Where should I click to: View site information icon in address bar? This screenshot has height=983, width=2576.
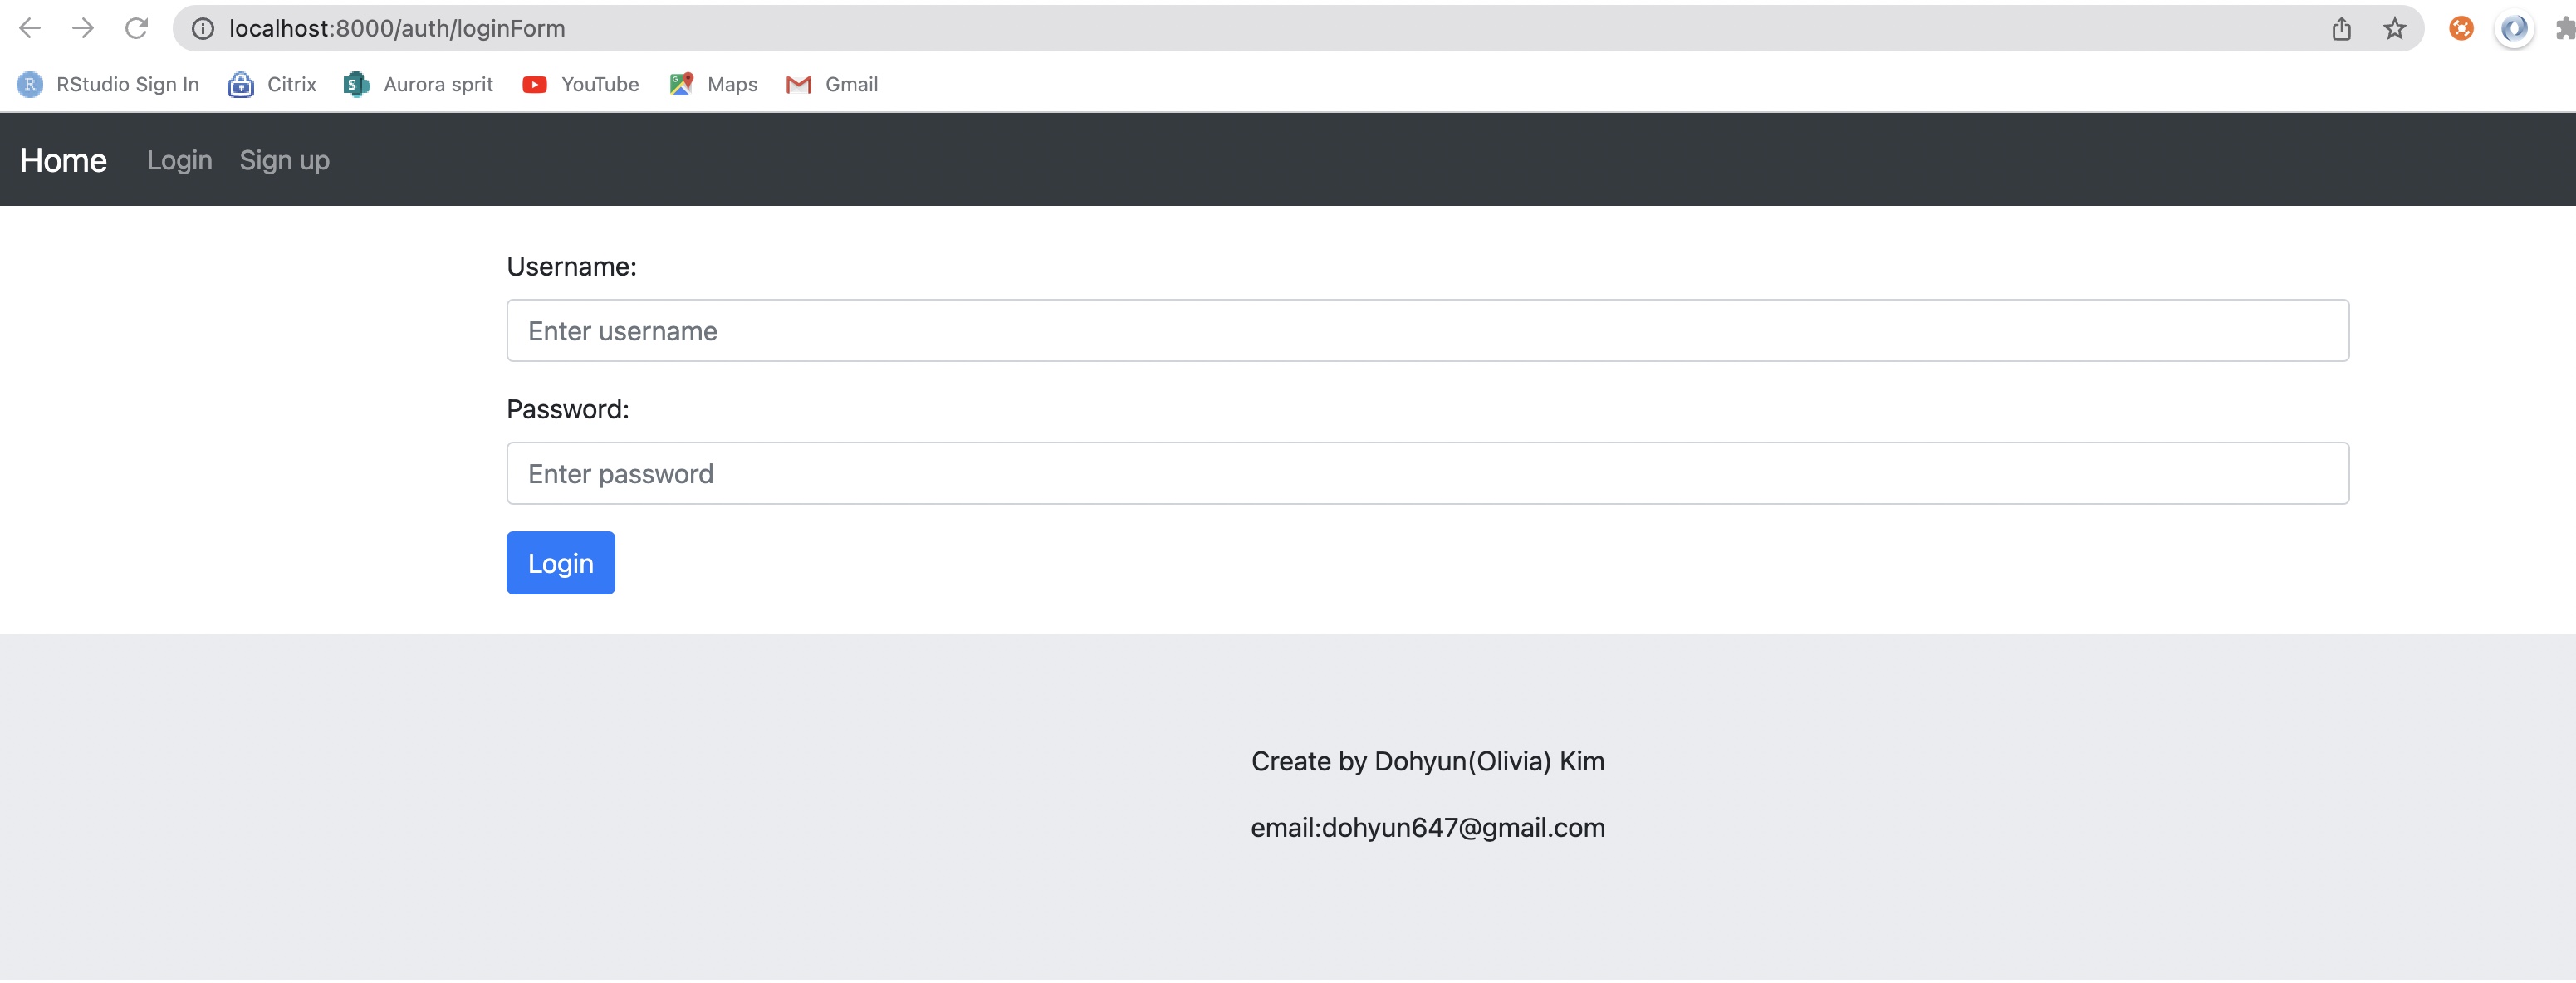click(203, 29)
